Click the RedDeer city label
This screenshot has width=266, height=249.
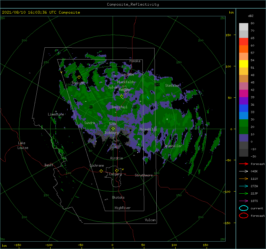point(125,90)
